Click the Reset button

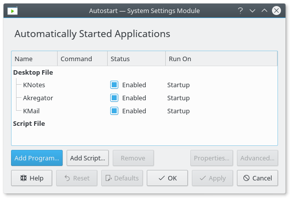click(x=77, y=178)
